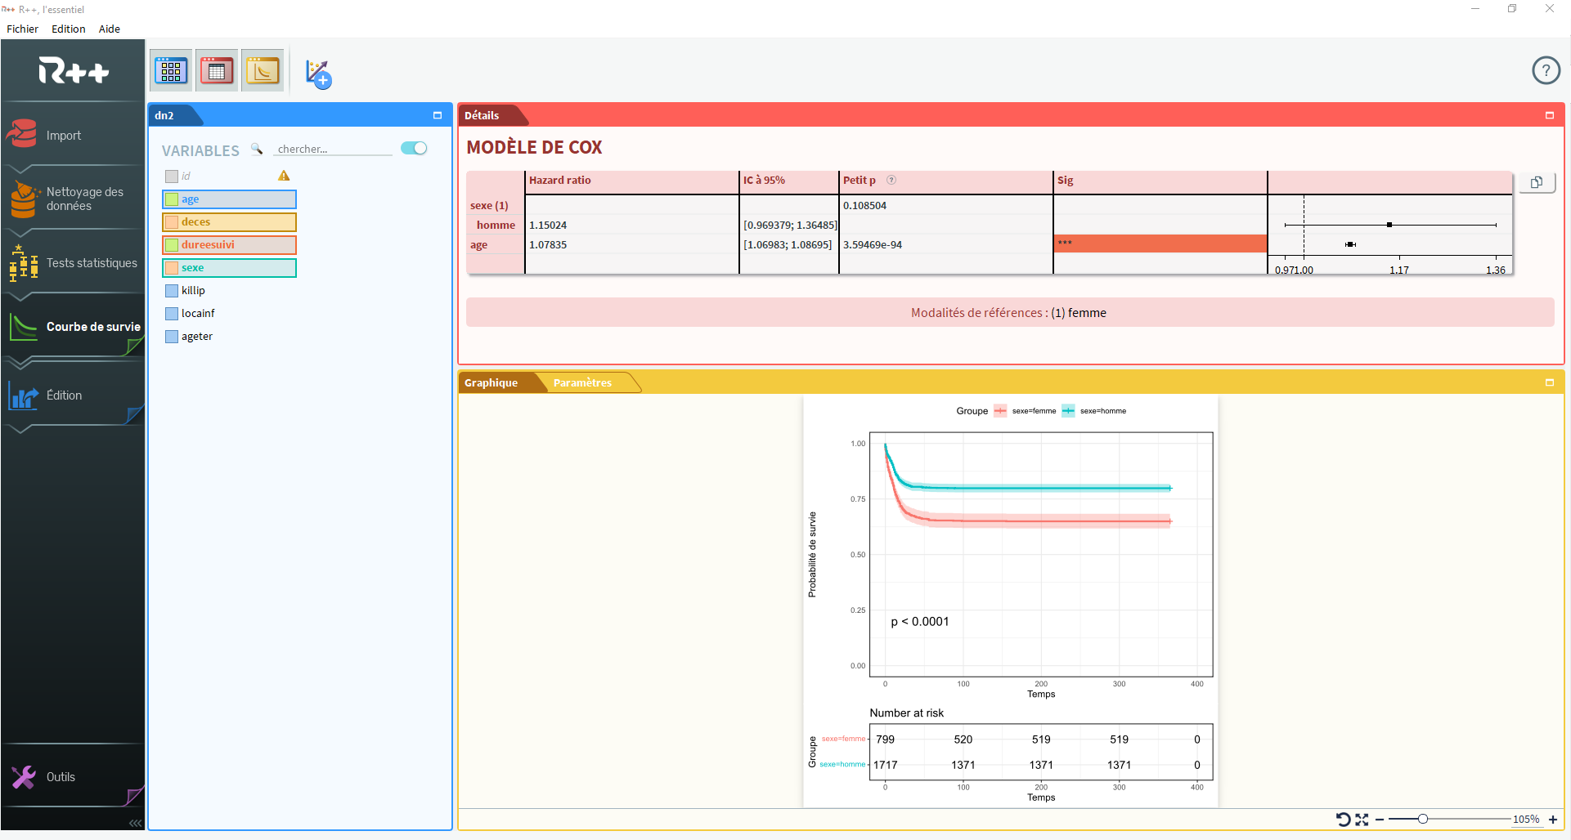Click the highlighted significance cell for age

click(1160, 244)
